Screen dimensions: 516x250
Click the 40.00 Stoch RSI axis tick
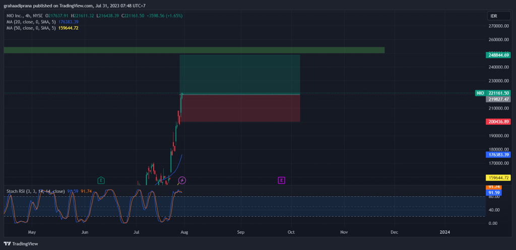[495, 210]
